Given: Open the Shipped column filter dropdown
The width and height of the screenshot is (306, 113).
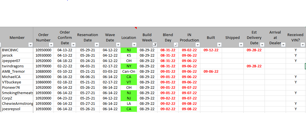Looking at the screenshot, I should click(x=241, y=45).
